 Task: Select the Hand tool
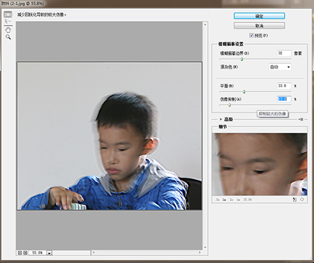coord(8,30)
